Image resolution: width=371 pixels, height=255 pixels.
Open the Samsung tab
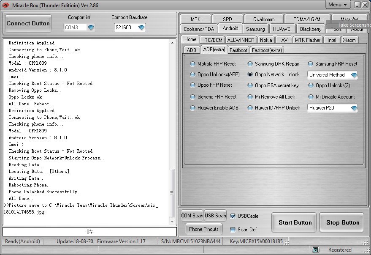click(x=255, y=29)
